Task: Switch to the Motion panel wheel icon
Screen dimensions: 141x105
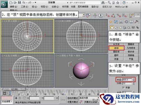Action: tap(126, 22)
